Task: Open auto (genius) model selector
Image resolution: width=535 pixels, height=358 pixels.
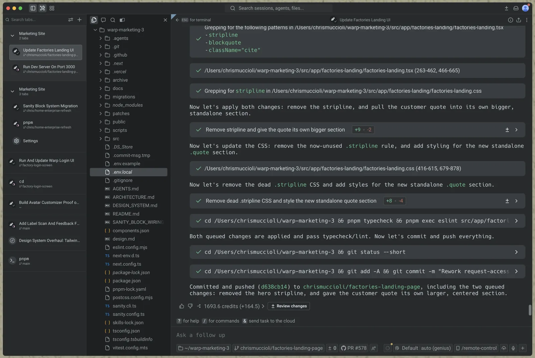Action: pos(436,348)
